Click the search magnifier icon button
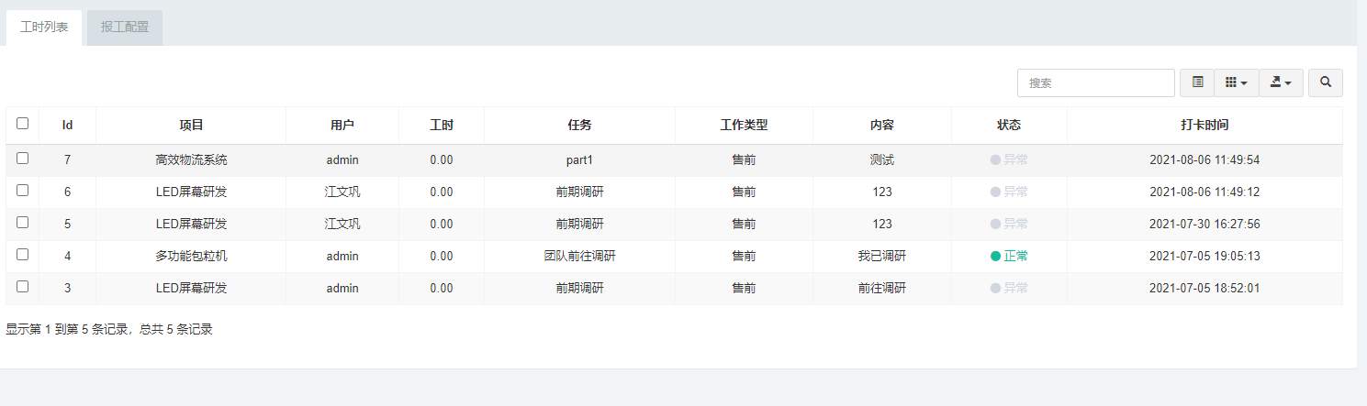Viewport: 1367px width, 406px height. pos(1325,82)
